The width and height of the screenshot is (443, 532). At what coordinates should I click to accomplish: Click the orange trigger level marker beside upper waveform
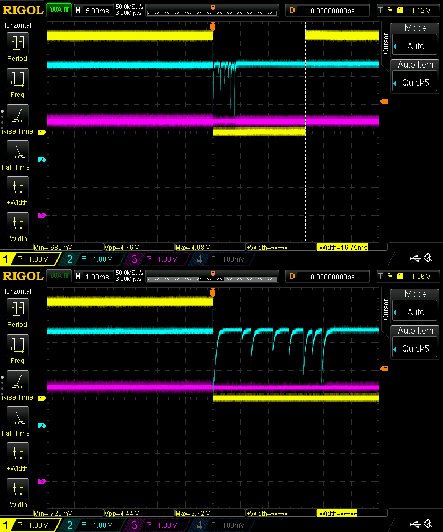(384, 101)
